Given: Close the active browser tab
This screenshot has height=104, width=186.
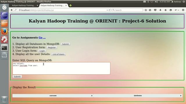Looking at the screenshot, I should click(66, 5).
